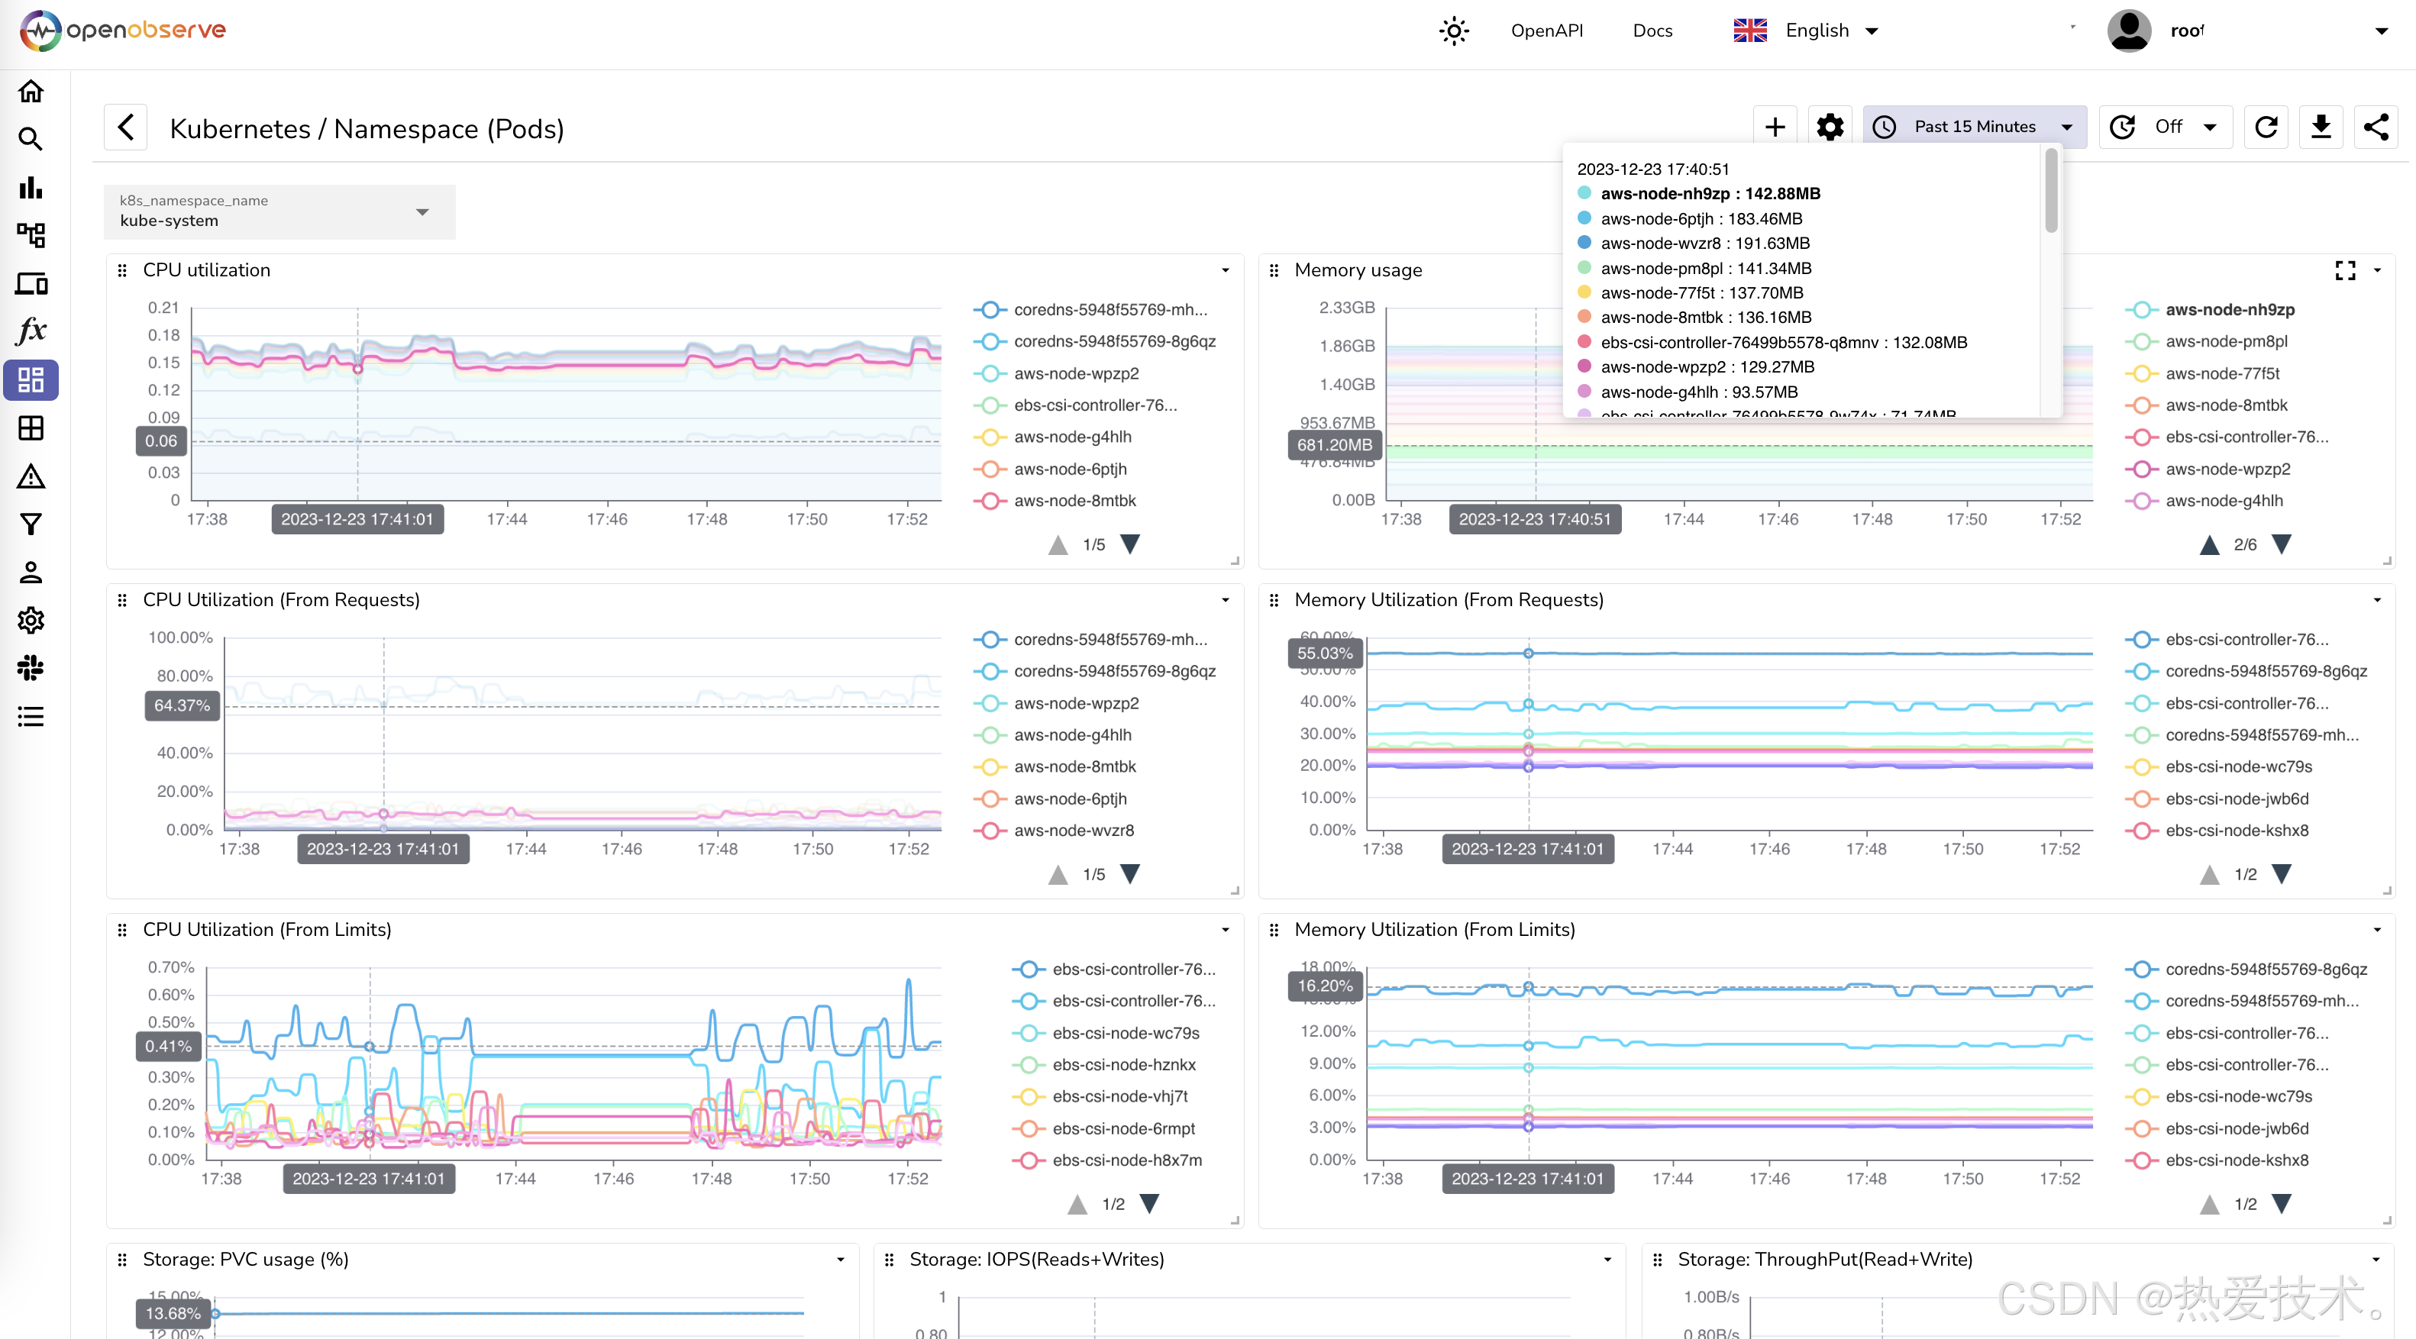This screenshot has width=2416, height=1339.
Task: Expand the Past 15 Minutes time range dropdown
Action: pos(1975,127)
